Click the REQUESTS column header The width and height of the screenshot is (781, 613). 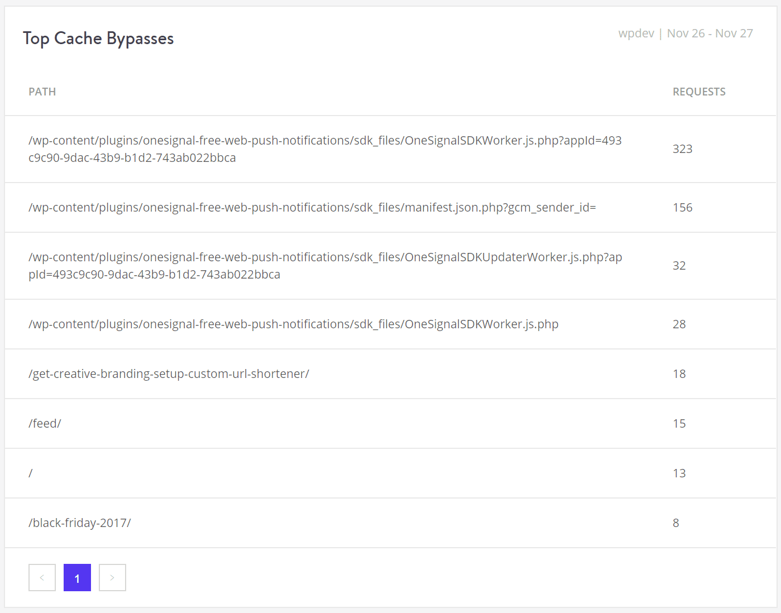699,92
